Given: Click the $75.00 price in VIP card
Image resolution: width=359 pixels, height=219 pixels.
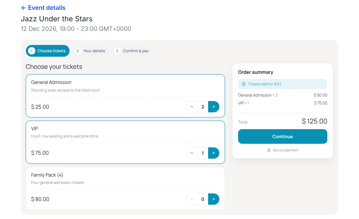Looking at the screenshot, I should 40,153.
